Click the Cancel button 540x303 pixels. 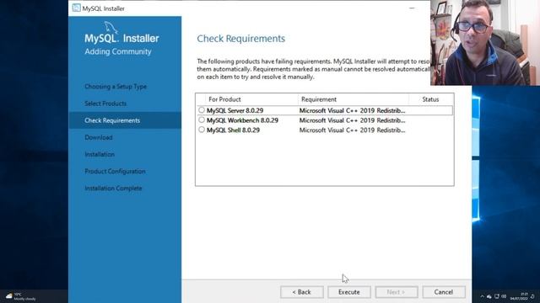444,292
